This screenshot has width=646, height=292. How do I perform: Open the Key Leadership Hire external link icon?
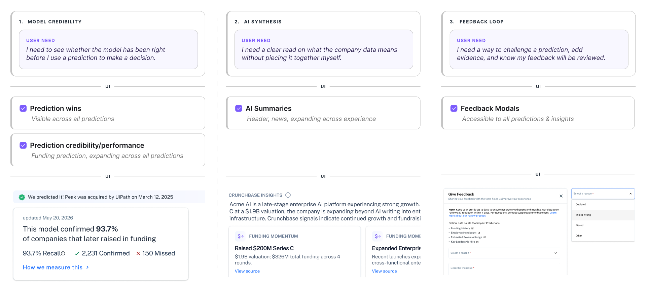point(477,242)
